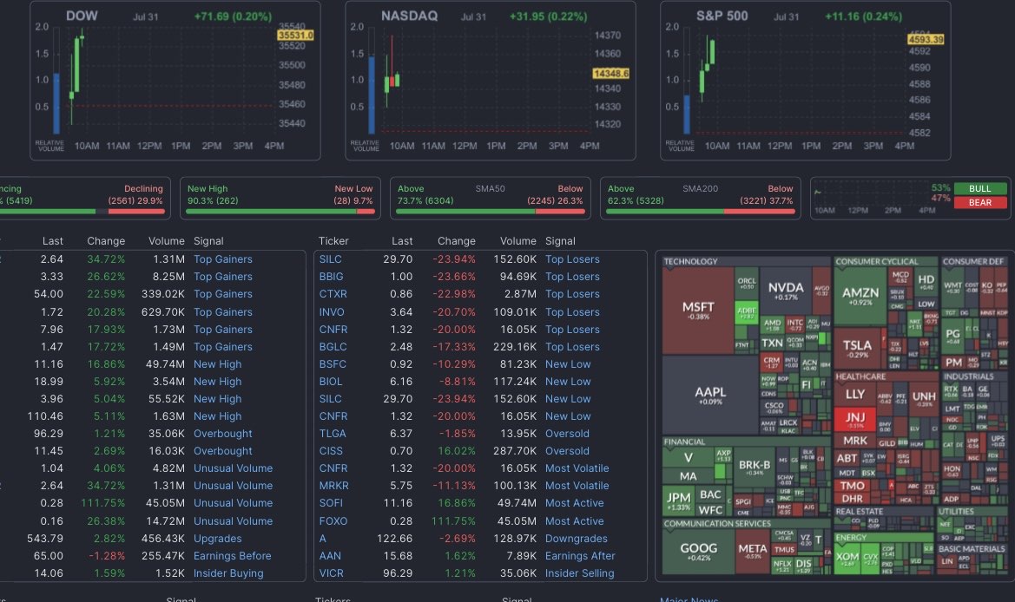Select the TSLA tile in the heat map

tap(857, 349)
